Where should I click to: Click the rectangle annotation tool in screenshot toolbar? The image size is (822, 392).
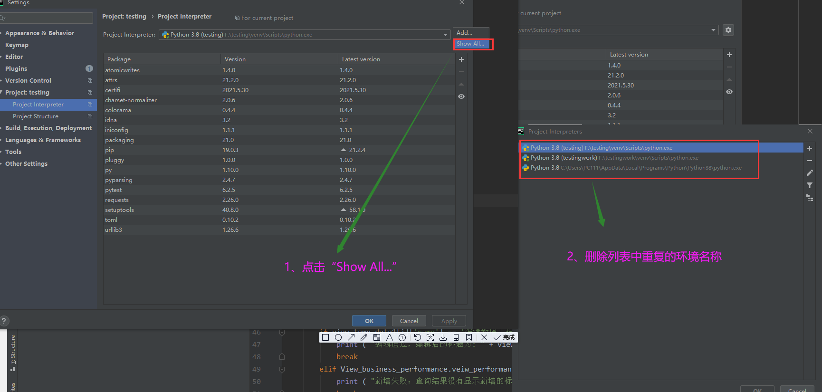[x=325, y=337]
